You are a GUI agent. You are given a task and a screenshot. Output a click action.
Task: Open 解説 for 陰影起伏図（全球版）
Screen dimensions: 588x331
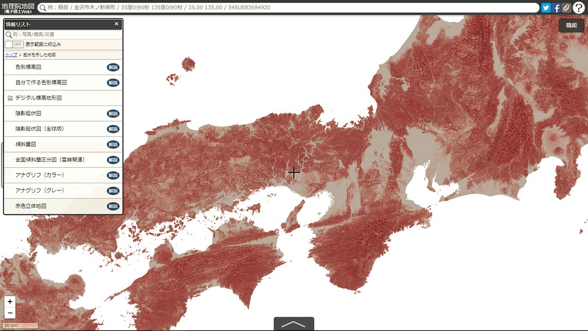pyautogui.click(x=113, y=129)
